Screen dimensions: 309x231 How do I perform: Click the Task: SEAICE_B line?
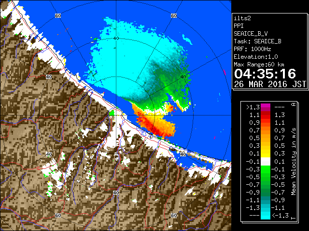[257, 41]
